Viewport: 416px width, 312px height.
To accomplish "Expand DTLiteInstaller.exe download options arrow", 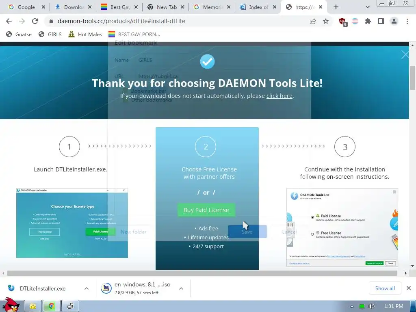I will 87,288.
